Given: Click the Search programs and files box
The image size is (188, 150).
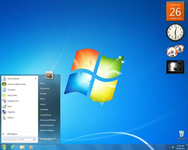Looking at the screenshot, I should click(19, 140).
